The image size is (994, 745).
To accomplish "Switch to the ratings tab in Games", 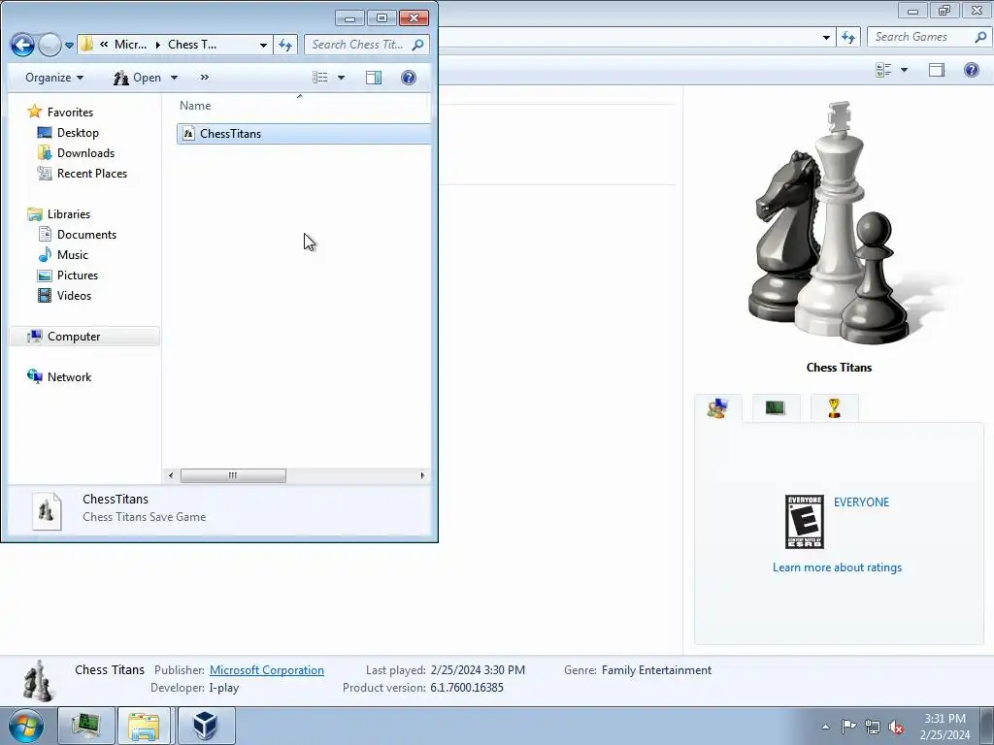I will (717, 408).
